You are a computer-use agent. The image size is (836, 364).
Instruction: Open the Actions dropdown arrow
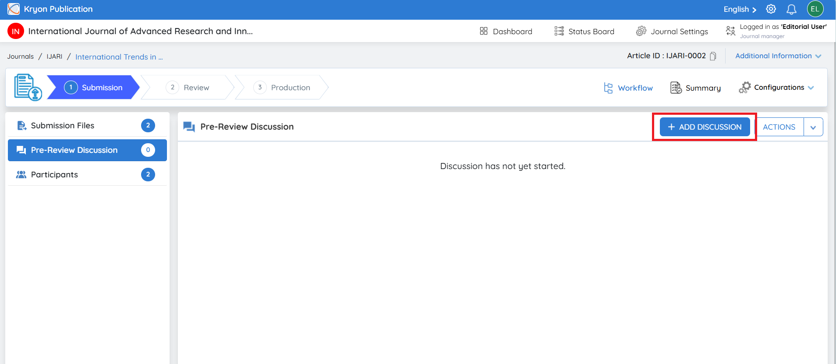pos(813,127)
